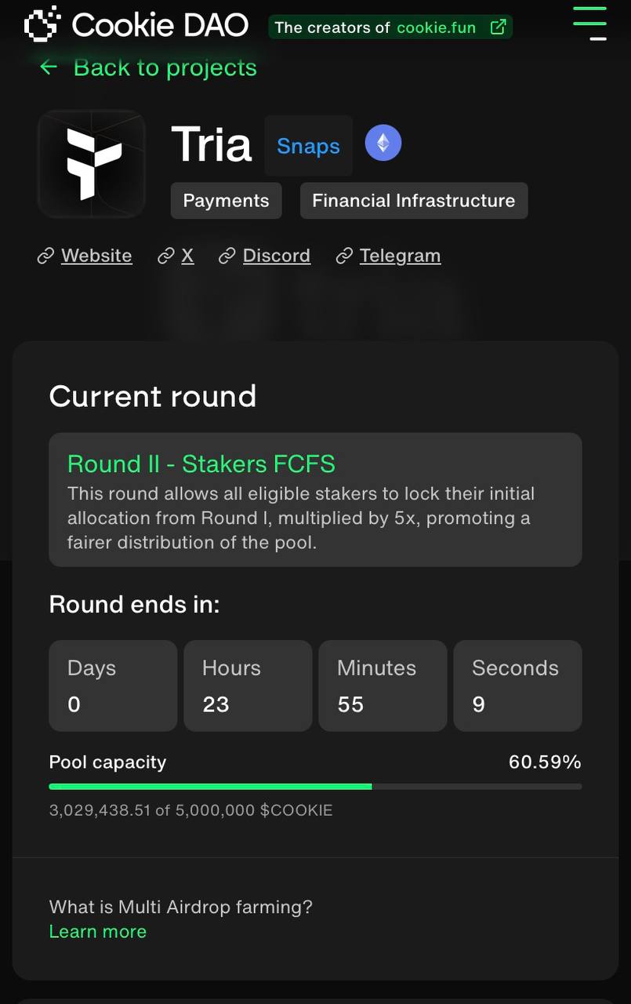The width and height of the screenshot is (631, 1004).
Task: Click the Tria project logo
Action: click(92, 164)
